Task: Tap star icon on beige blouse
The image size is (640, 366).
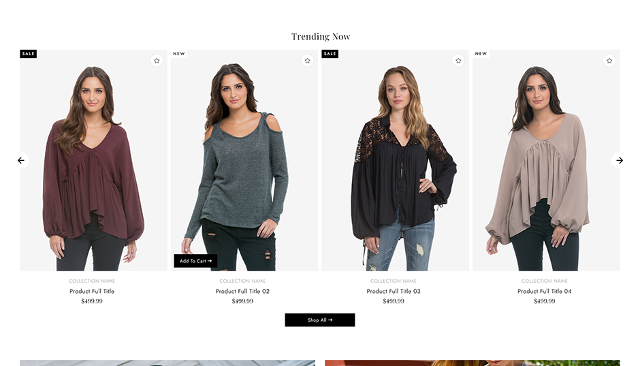Action: pyautogui.click(x=609, y=61)
